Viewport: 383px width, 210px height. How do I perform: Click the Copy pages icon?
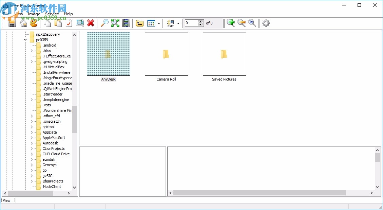point(47,23)
